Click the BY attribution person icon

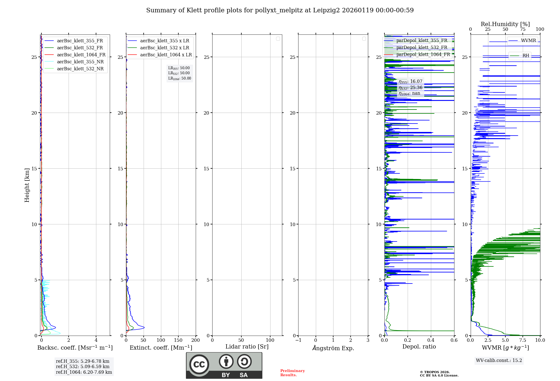tap(226, 362)
